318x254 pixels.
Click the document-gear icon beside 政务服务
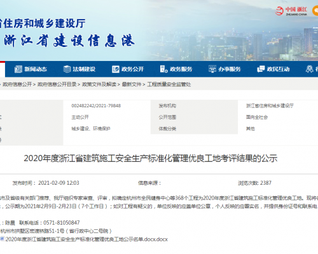coord(163,69)
